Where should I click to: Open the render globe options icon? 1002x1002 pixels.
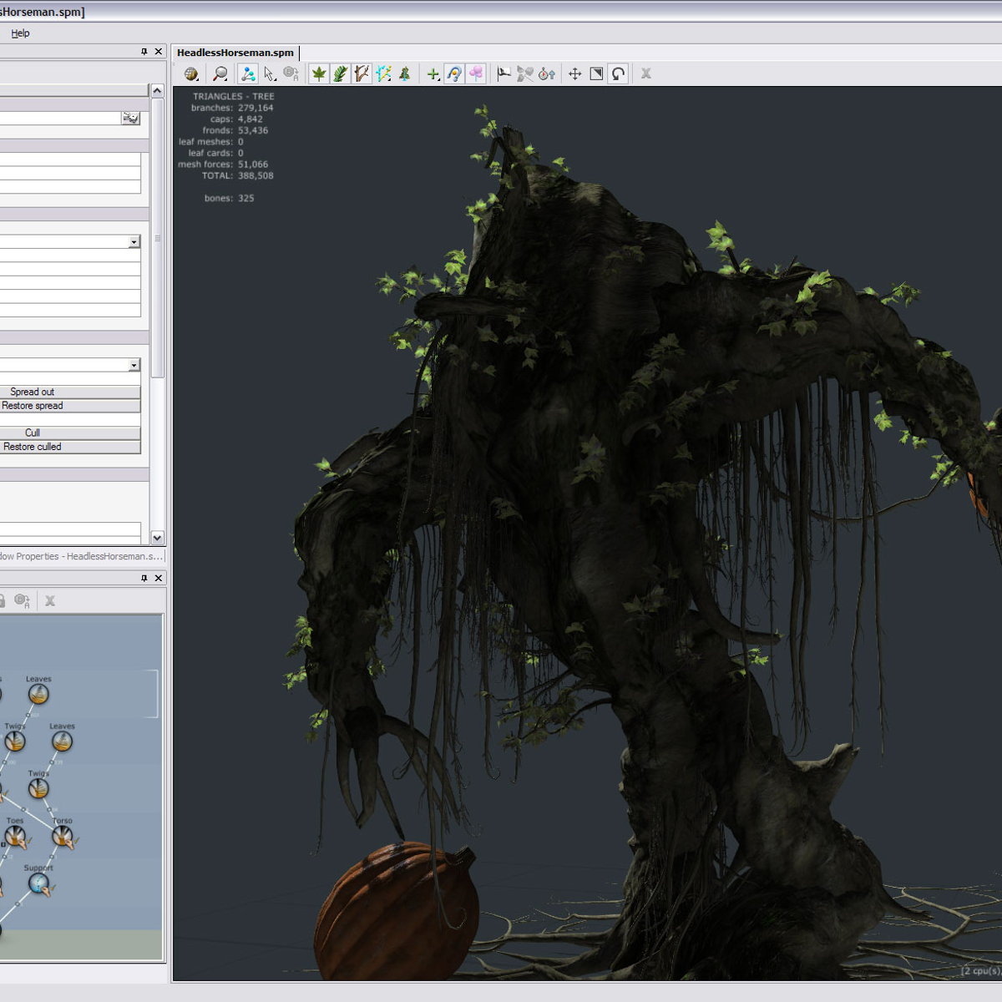(191, 73)
